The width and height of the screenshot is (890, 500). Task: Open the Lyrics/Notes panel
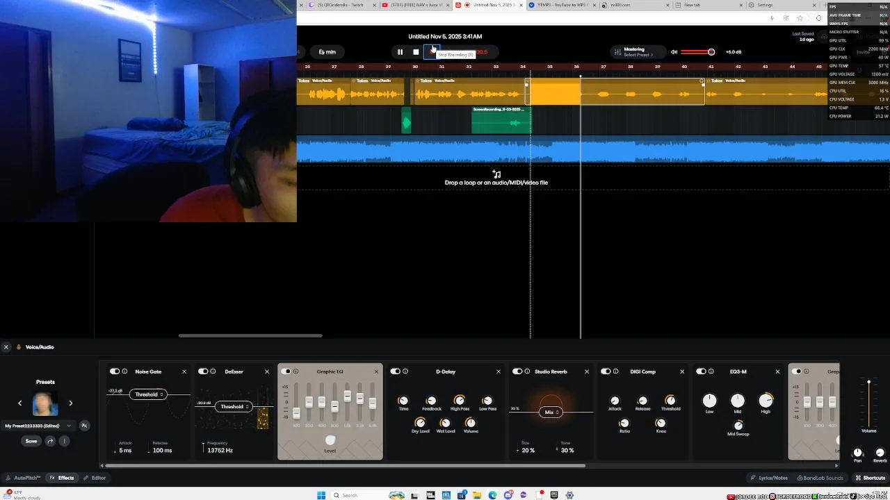click(769, 478)
